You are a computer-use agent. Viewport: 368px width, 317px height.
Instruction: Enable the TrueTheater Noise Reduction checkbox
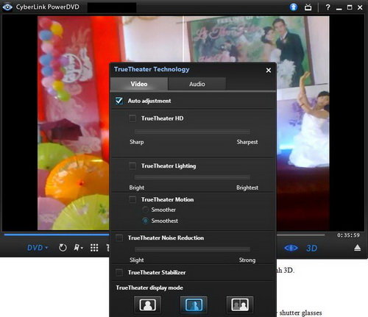point(119,238)
